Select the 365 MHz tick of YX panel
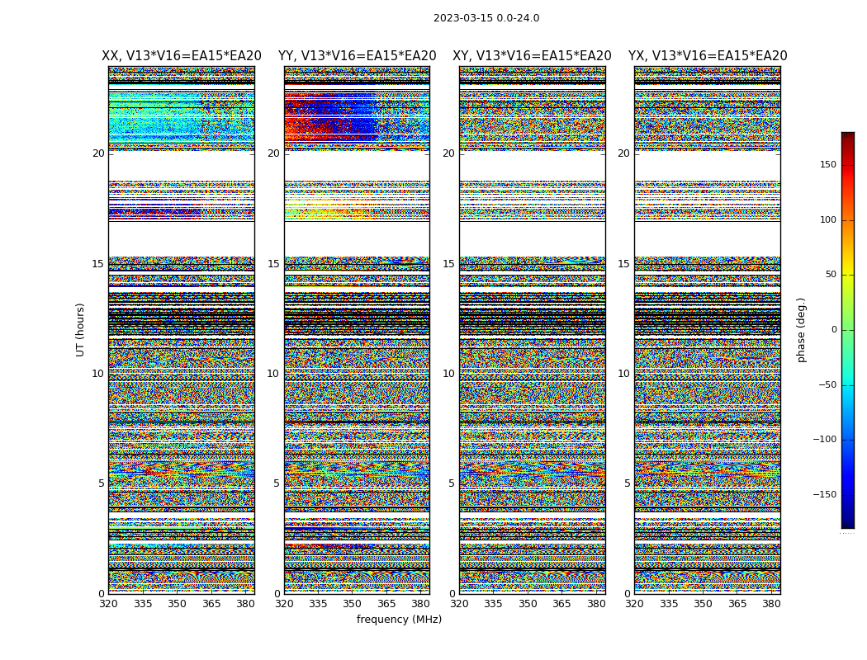The height and width of the screenshot is (660, 867). (x=737, y=604)
